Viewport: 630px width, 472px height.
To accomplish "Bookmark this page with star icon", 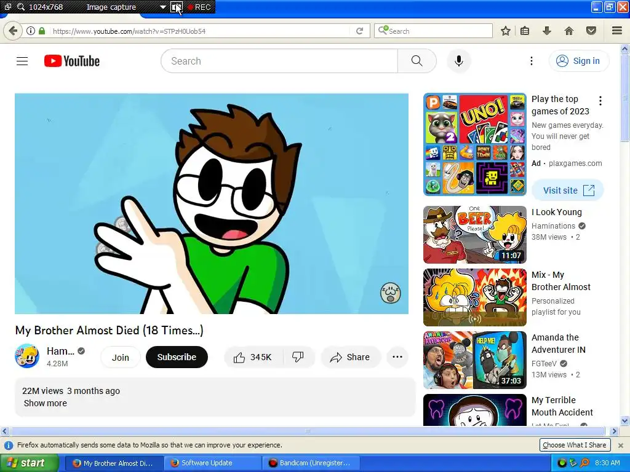I will (x=506, y=31).
